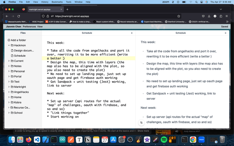Image resolution: width=234 pixels, height=146 pixels.
Task: Click the Add a folder plus icon
Action: (9, 40)
